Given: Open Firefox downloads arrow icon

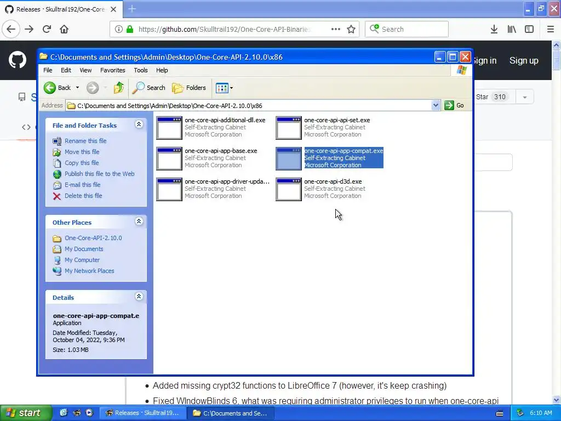Looking at the screenshot, I should coord(494,29).
